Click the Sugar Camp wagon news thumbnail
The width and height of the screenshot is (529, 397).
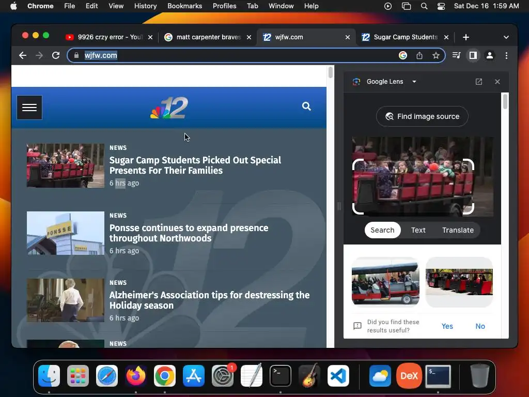(66, 165)
